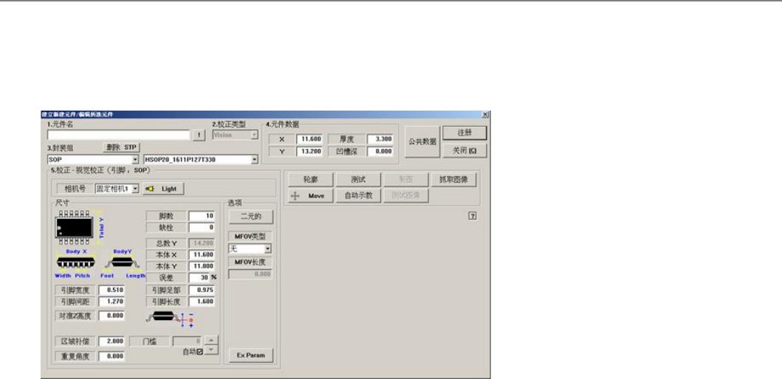Click the 引脚足部 lead foot field 0.975

202,290
